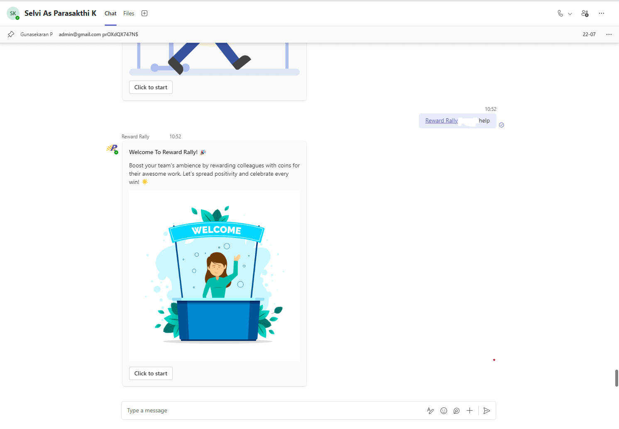The height and width of the screenshot is (429, 619).
Task: Start an audio call with phone icon
Action: [560, 13]
